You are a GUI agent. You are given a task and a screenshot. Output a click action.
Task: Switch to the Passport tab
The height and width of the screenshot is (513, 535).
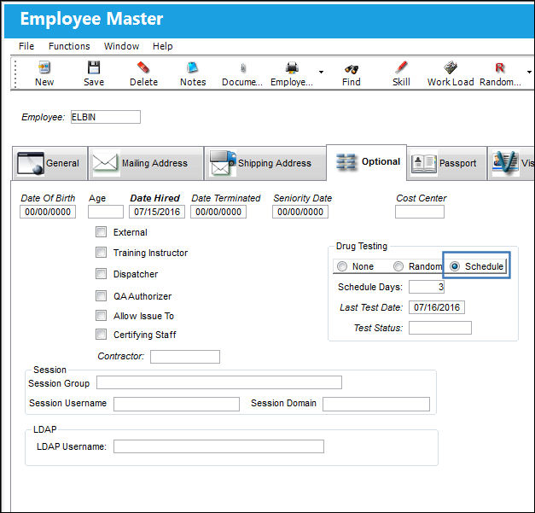(446, 163)
